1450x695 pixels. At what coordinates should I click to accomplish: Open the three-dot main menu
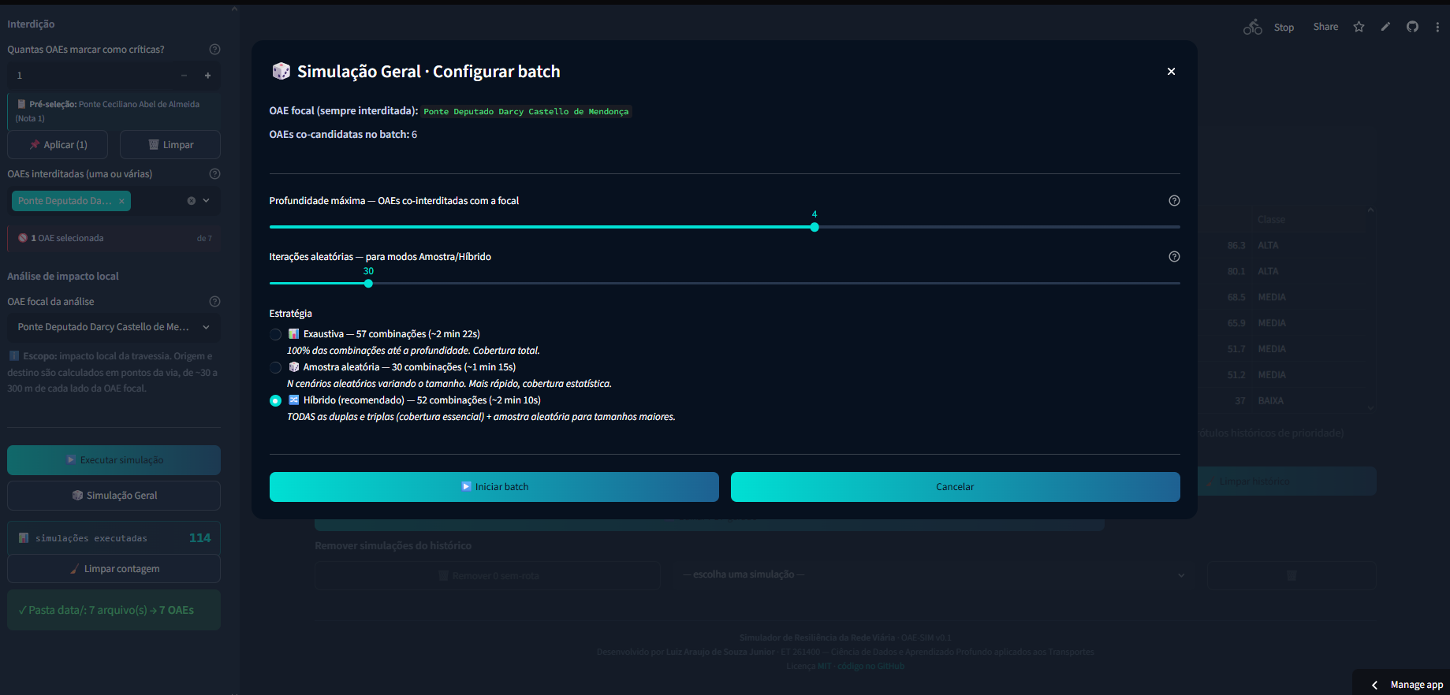[x=1437, y=27]
